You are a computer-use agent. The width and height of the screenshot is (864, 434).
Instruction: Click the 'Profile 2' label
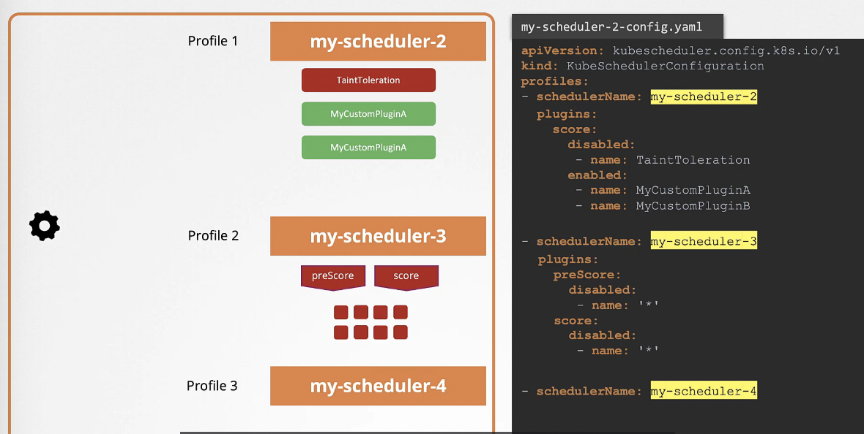[213, 235]
